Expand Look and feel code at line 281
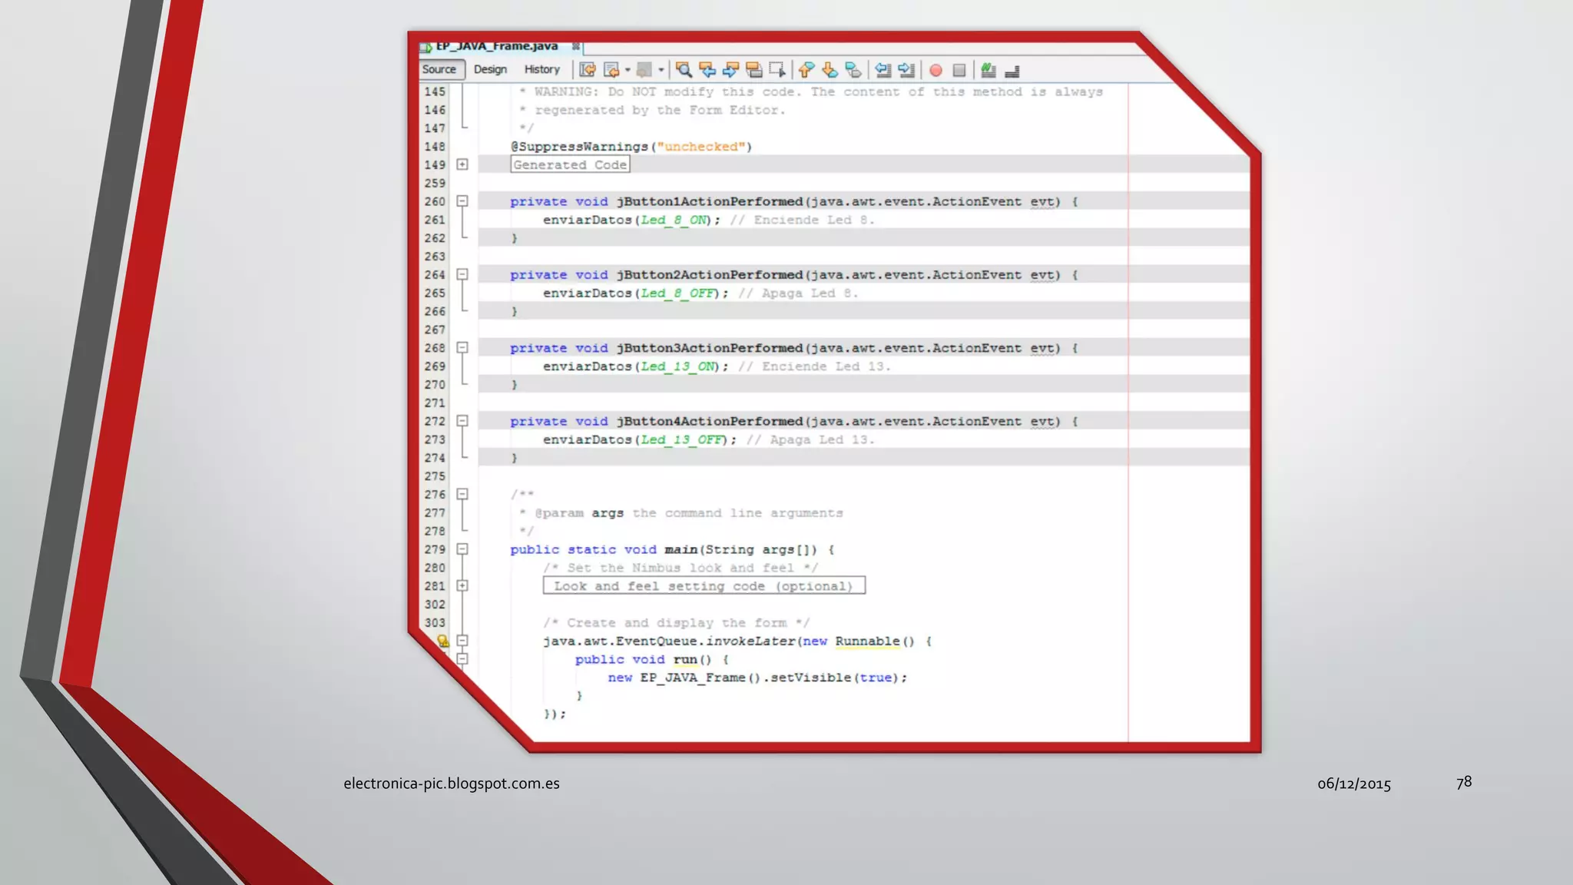This screenshot has height=885, width=1573. tap(462, 586)
